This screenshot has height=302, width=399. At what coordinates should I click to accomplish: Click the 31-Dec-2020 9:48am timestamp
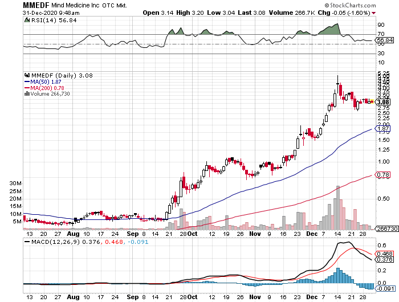click(51, 13)
